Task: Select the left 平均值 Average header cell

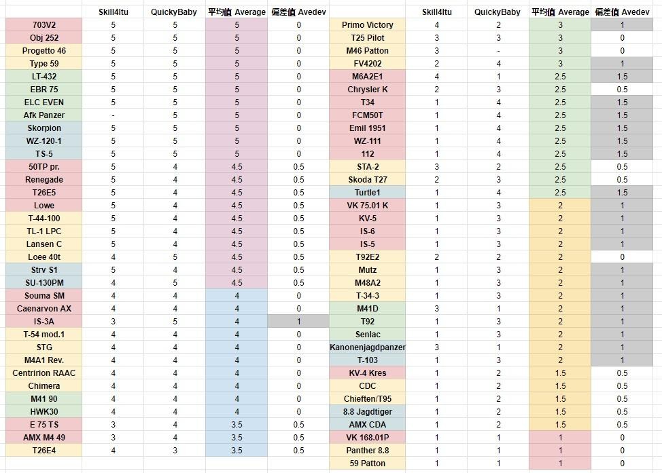Action: [x=237, y=12]
